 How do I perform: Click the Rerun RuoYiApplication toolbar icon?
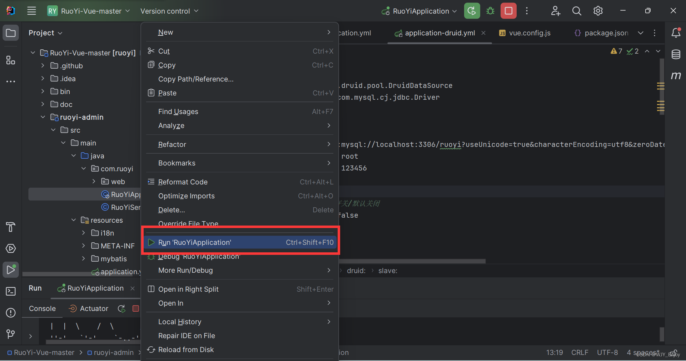click(472, 11)
